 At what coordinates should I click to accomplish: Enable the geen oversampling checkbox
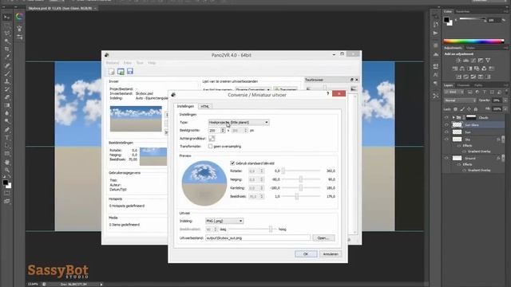pos(210,147)
